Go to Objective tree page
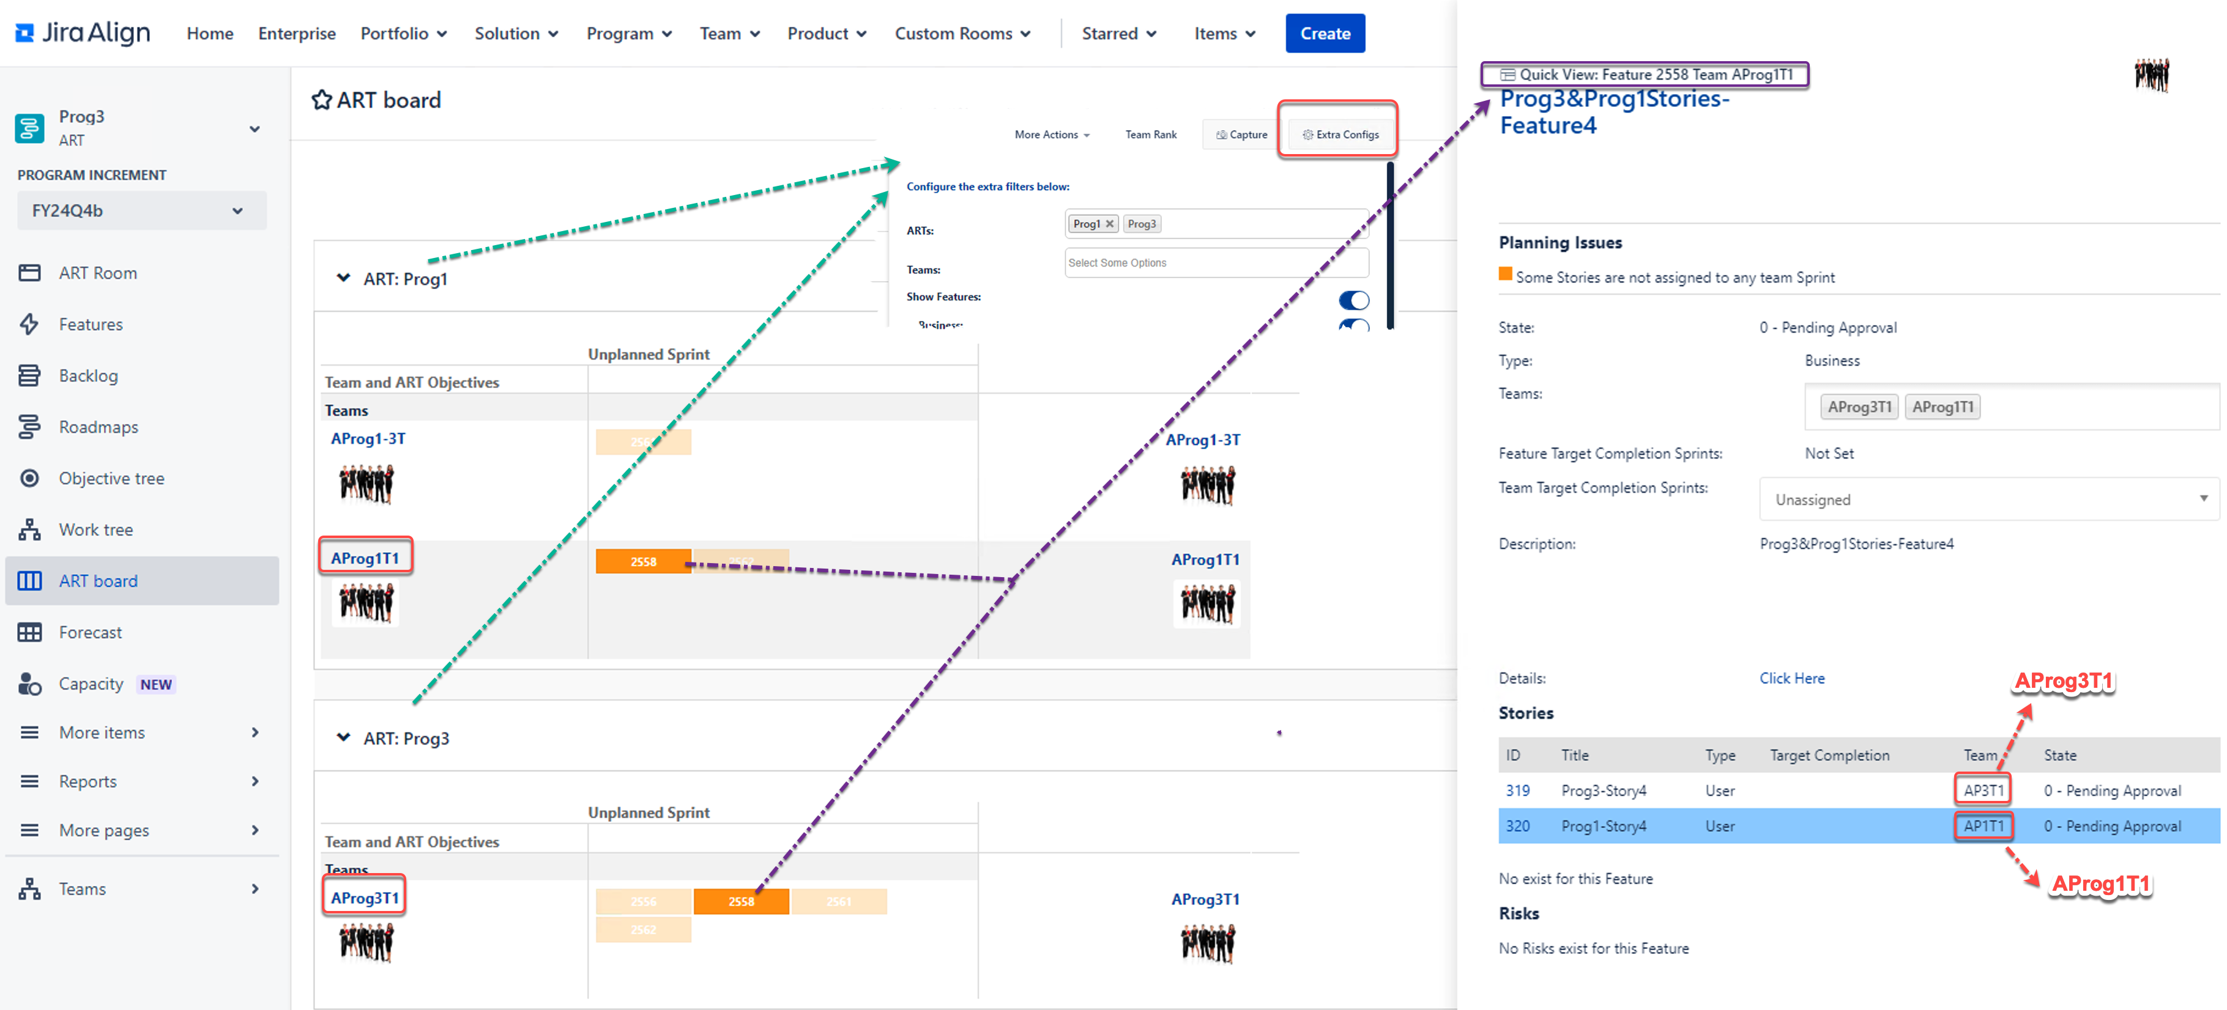The height and width of the screenshot is (1010, 2227). 111,477
